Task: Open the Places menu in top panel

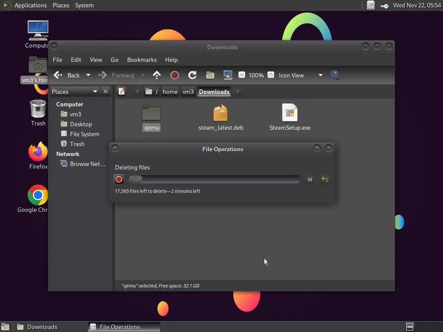Action: tap(61, 5)
